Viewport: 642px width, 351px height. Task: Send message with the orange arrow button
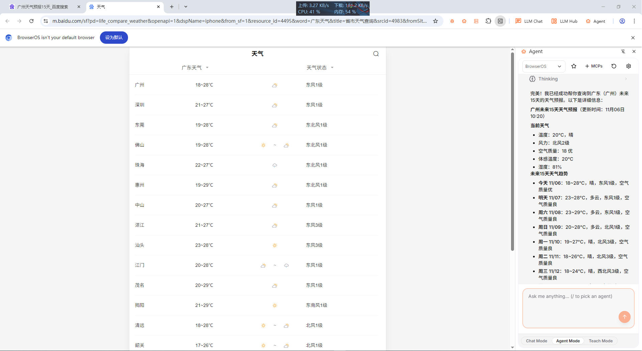click(x=624, y=317)
